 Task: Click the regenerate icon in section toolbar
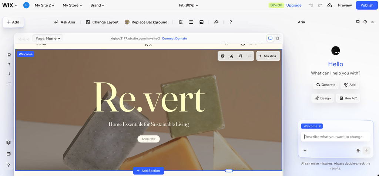[x=240, y=56]
